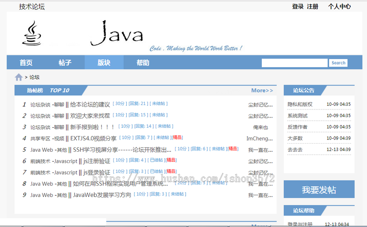The height and width of the screenshot is (227, 367).
Task: Open the 大多数 announcement
Action: coord(295,138)
